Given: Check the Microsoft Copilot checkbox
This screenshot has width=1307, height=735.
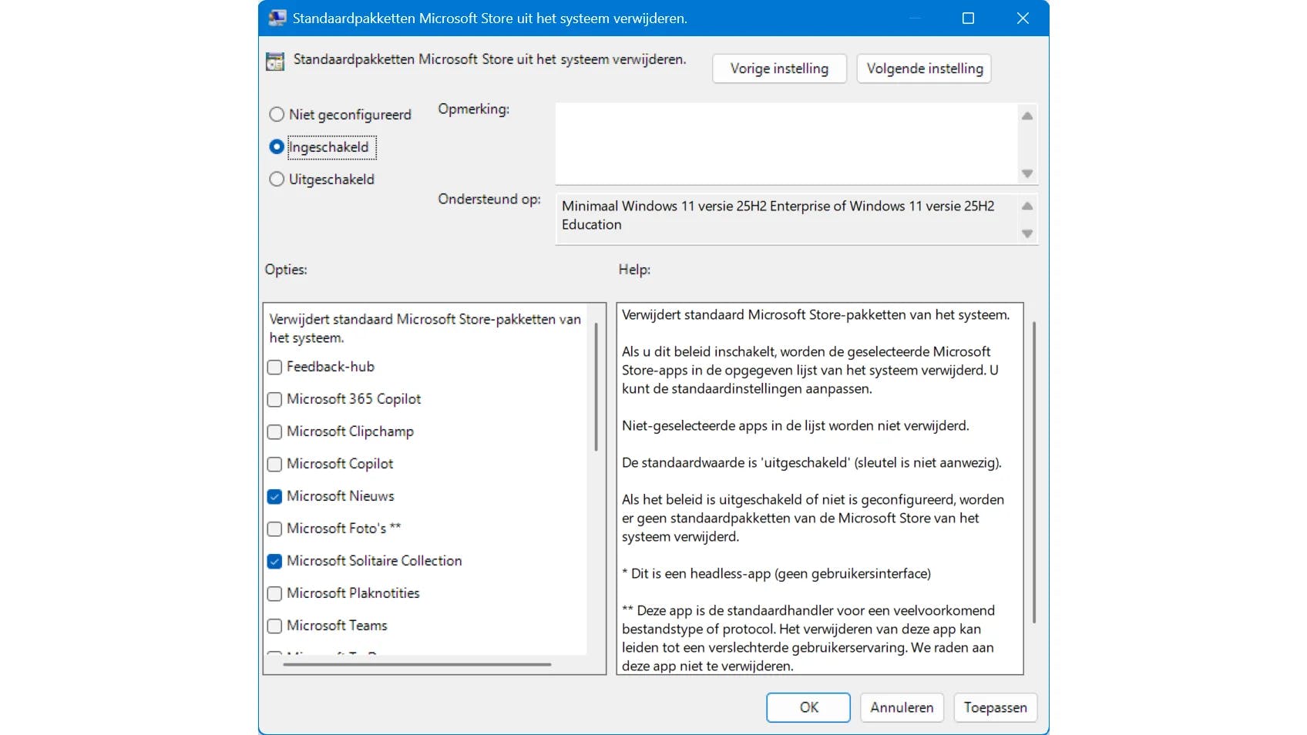Looking at the screenshot, I should (x=274, y=465).
